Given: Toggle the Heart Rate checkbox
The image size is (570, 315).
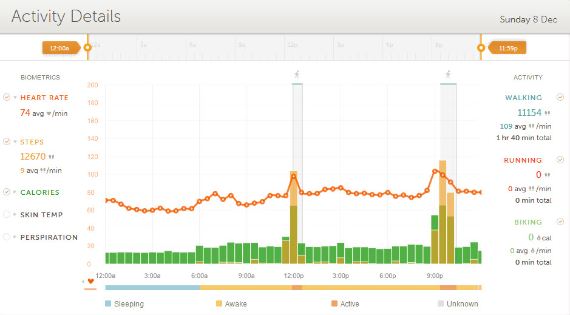Looking at the screenshot, I should point(7,97).
